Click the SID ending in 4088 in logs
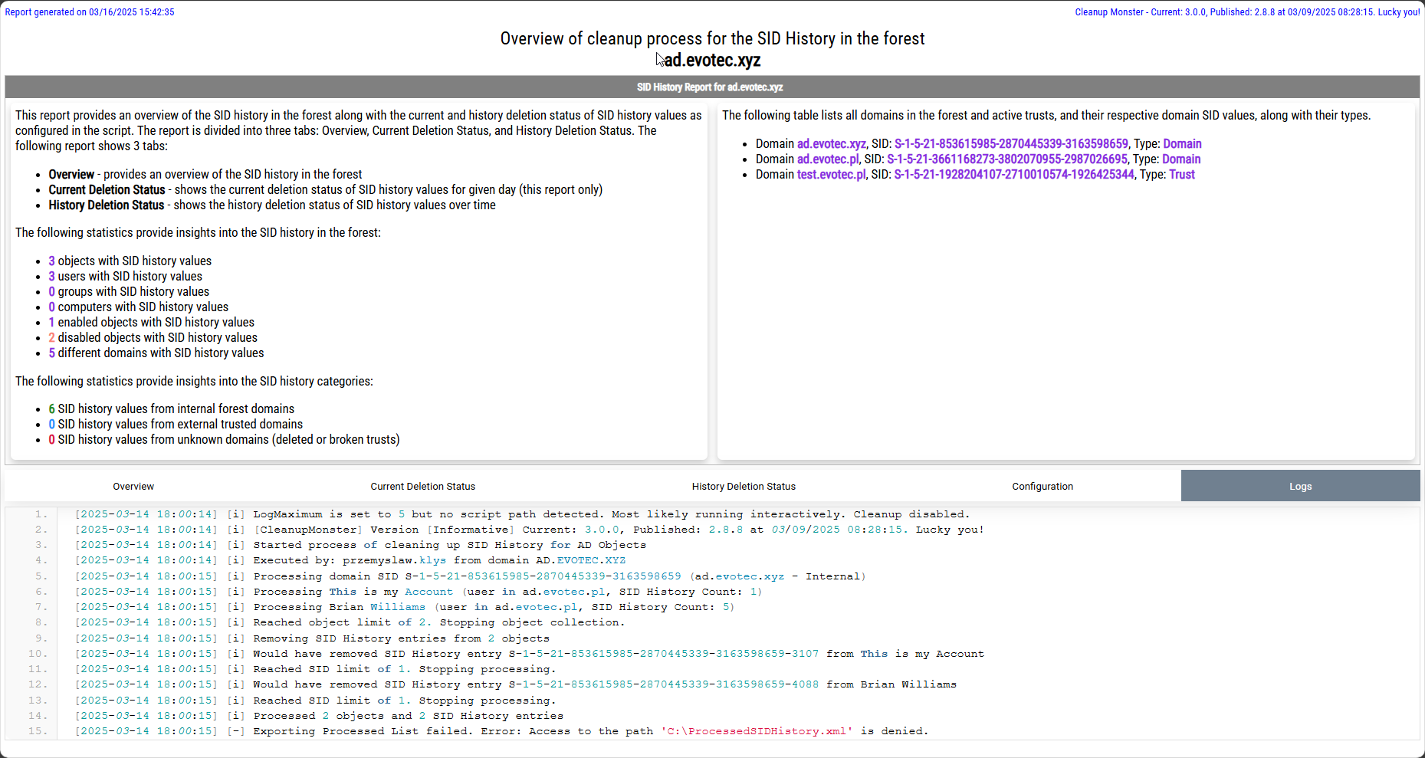 (664, 684)
